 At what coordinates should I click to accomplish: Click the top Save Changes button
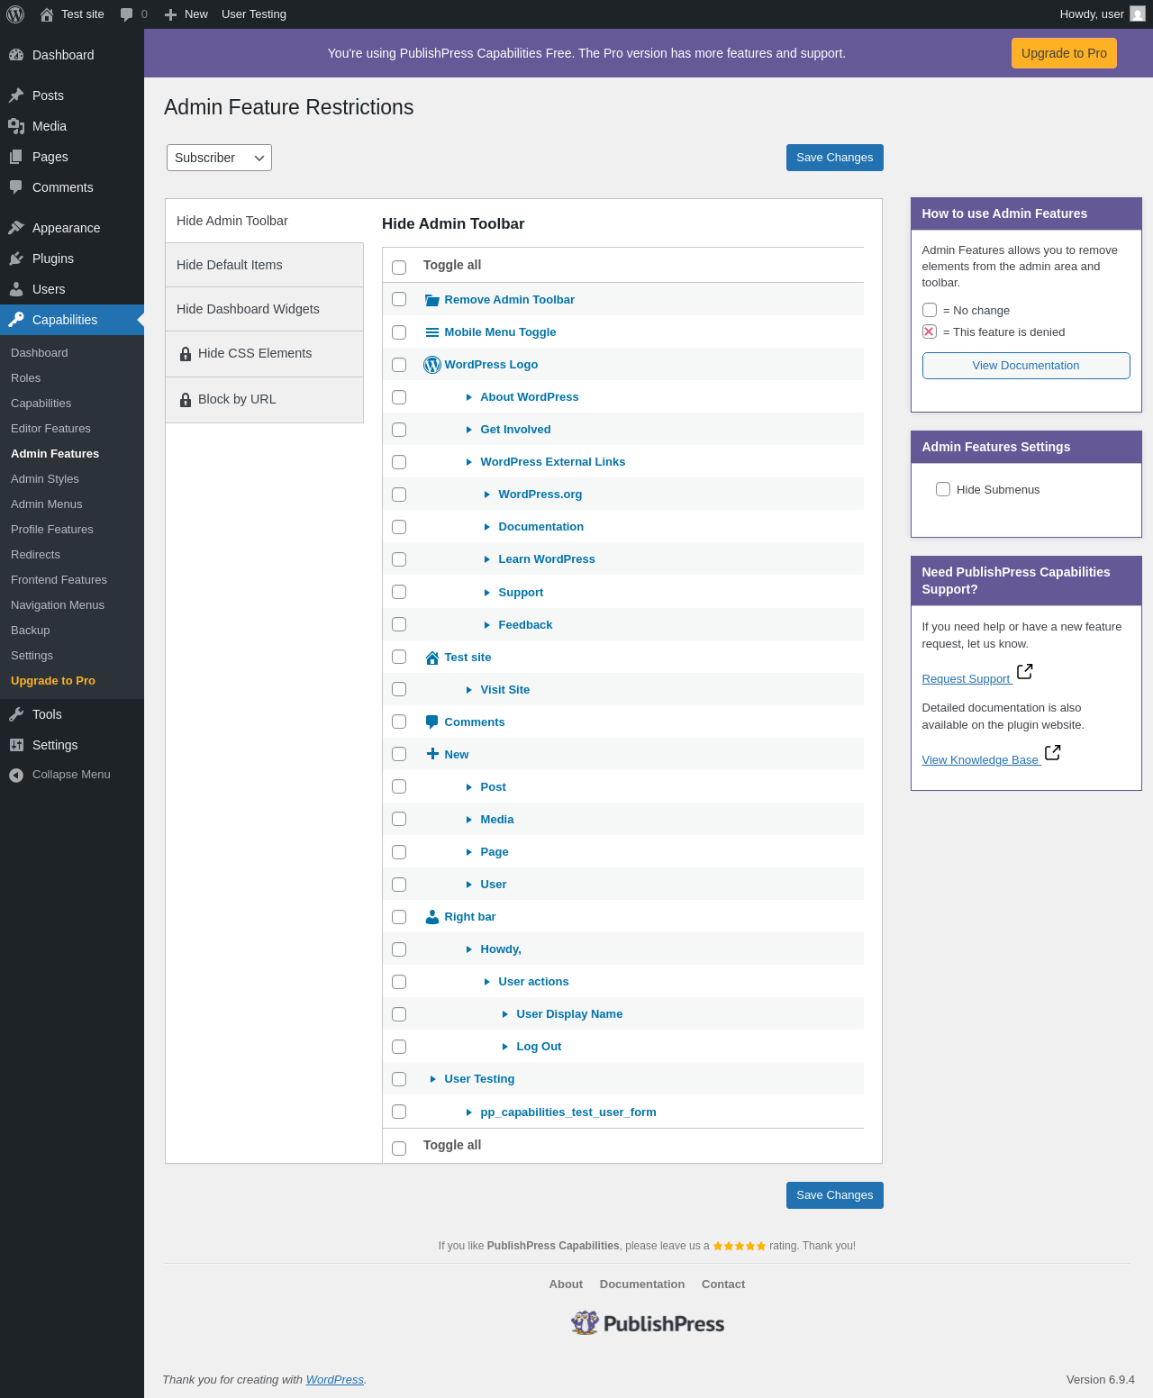835,158
